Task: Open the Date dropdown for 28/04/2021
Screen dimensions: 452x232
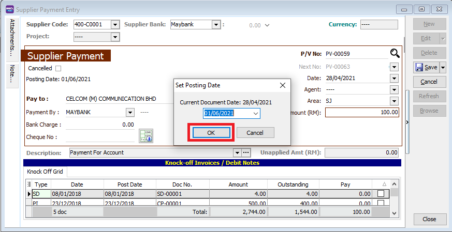Action: [x=394, y=79]
